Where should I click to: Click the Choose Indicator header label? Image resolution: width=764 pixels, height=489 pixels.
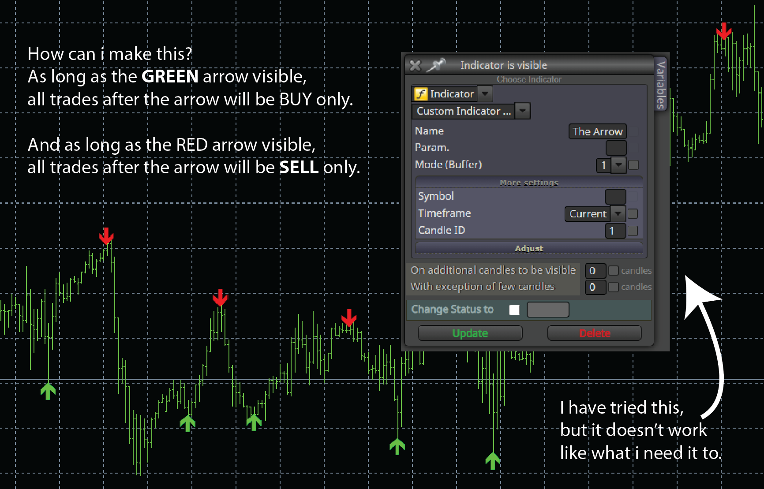pos(529,79)
